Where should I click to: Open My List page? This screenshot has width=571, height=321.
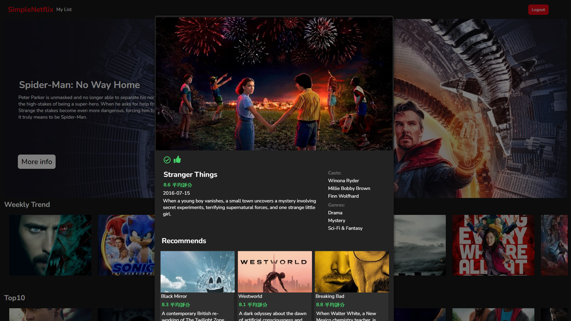point(64,10)
